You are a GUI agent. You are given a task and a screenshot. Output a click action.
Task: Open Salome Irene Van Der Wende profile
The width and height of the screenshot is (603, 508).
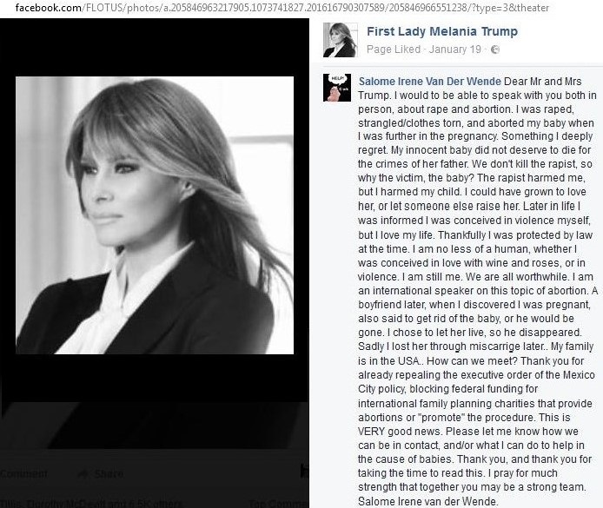pyautogui.click(x=429, y=81)
